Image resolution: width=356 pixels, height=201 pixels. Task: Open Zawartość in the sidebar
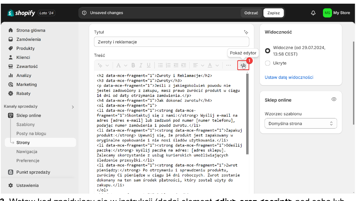click(27, 66)
